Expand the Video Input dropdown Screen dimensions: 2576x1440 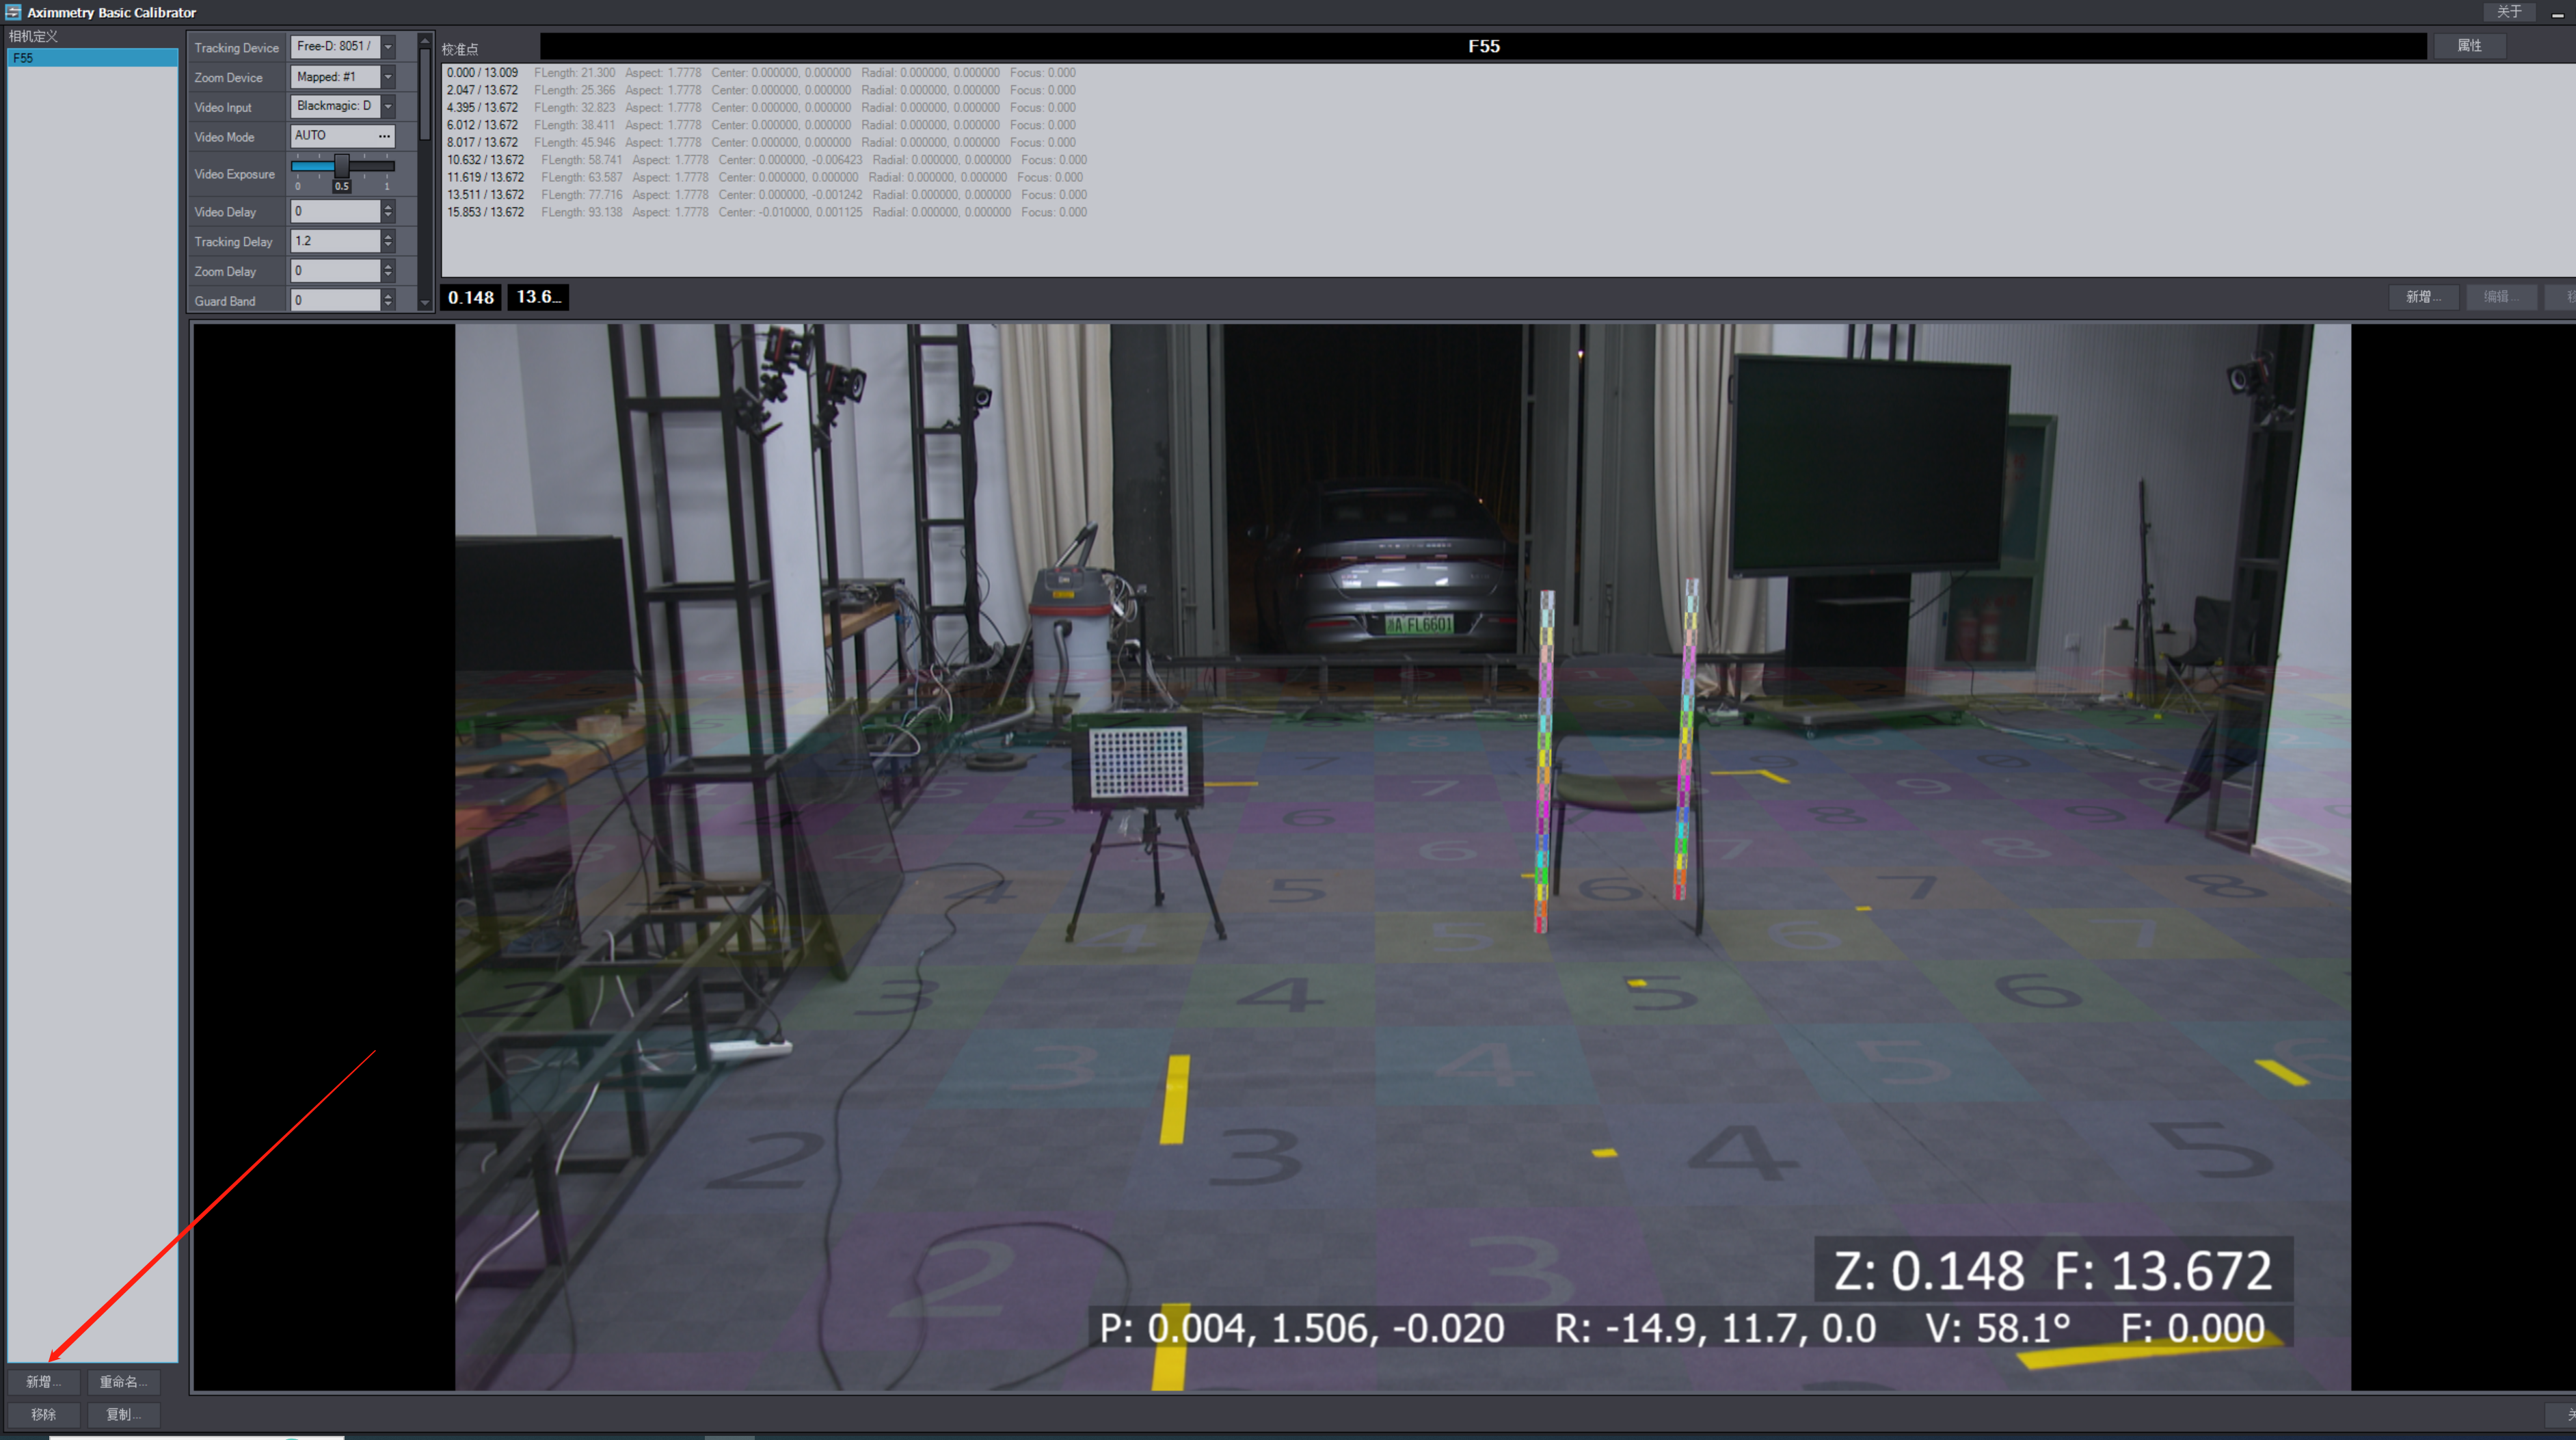click(x=388, y=106)
